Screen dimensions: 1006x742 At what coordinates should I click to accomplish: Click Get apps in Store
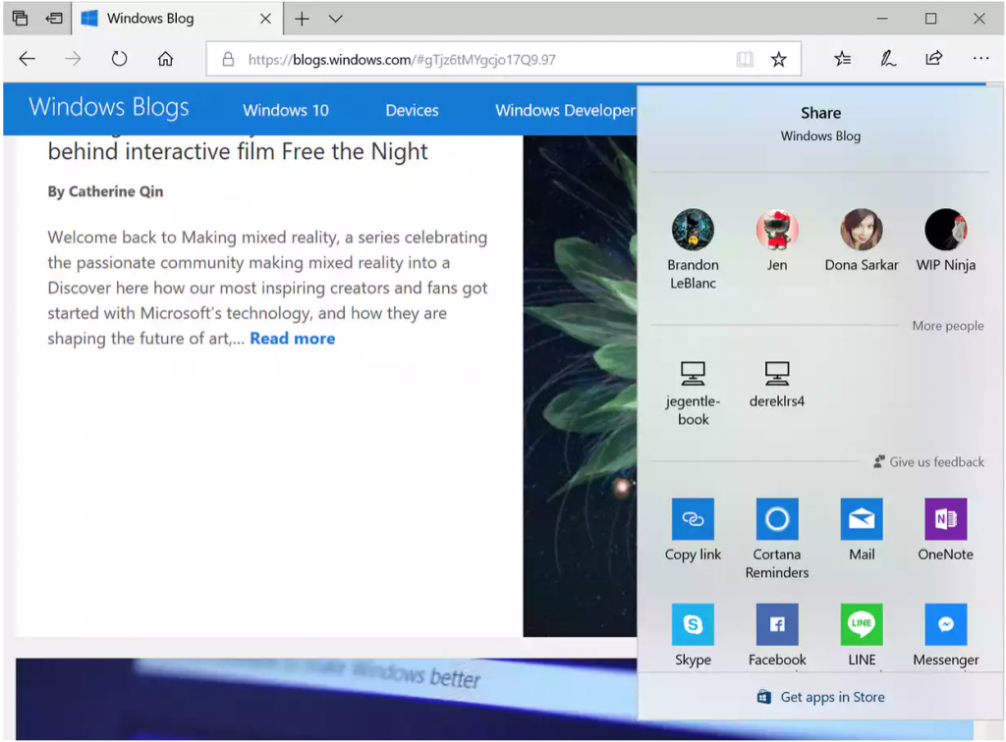pos(821,697)
